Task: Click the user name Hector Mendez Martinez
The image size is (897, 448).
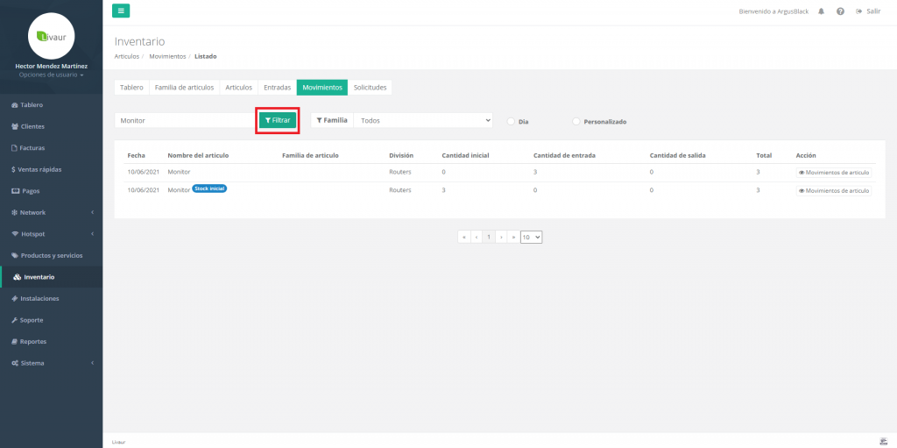Action: [51, 67]
